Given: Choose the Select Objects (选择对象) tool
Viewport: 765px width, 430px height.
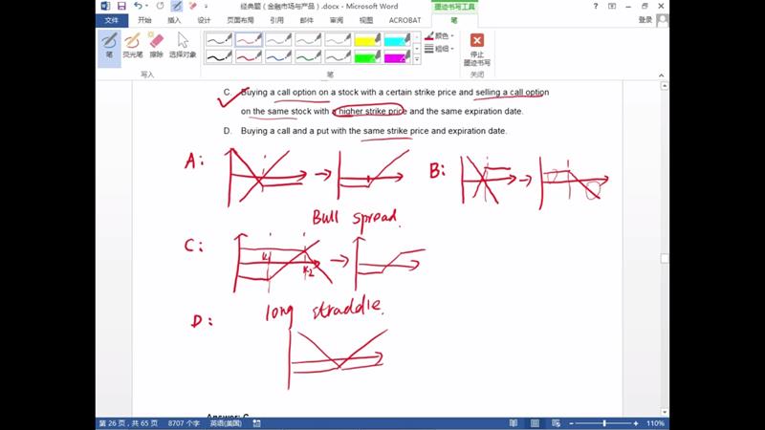Looking at the screenshot, I should [x=182, y=45].
